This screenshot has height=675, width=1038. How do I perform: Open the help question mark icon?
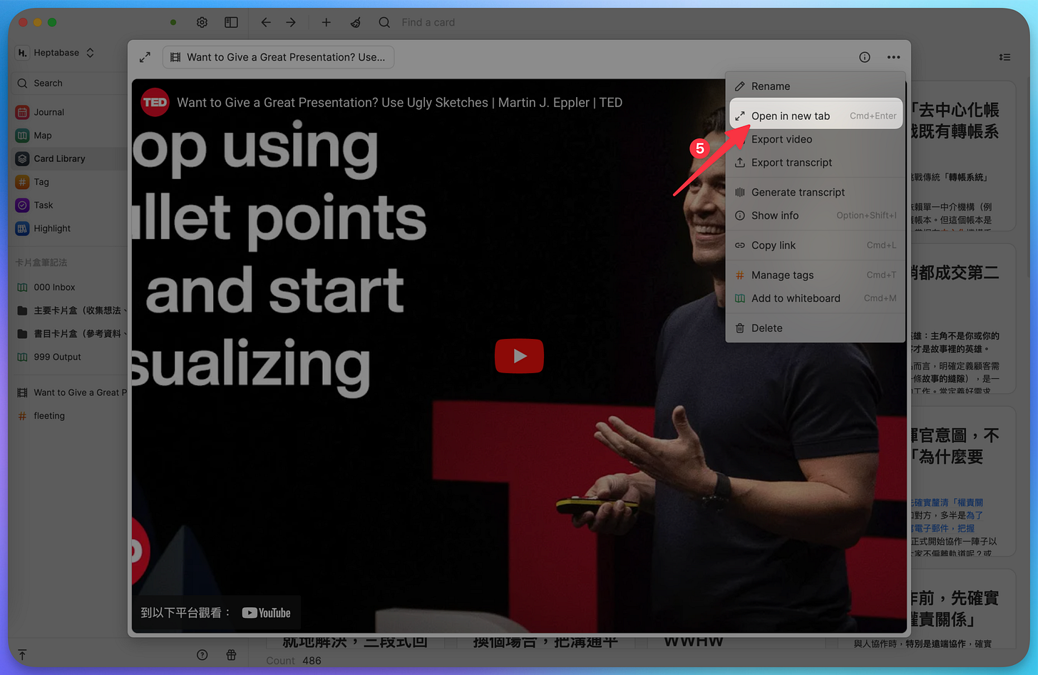pos(202,654)
